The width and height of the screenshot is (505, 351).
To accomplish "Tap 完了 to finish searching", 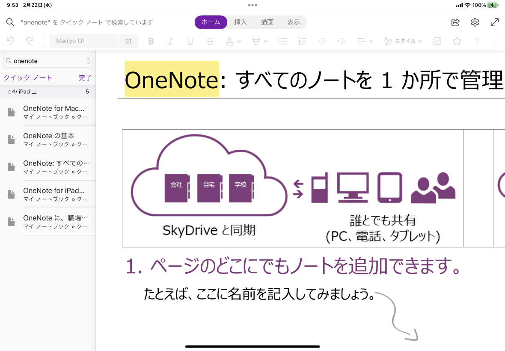I will (85, 77).
